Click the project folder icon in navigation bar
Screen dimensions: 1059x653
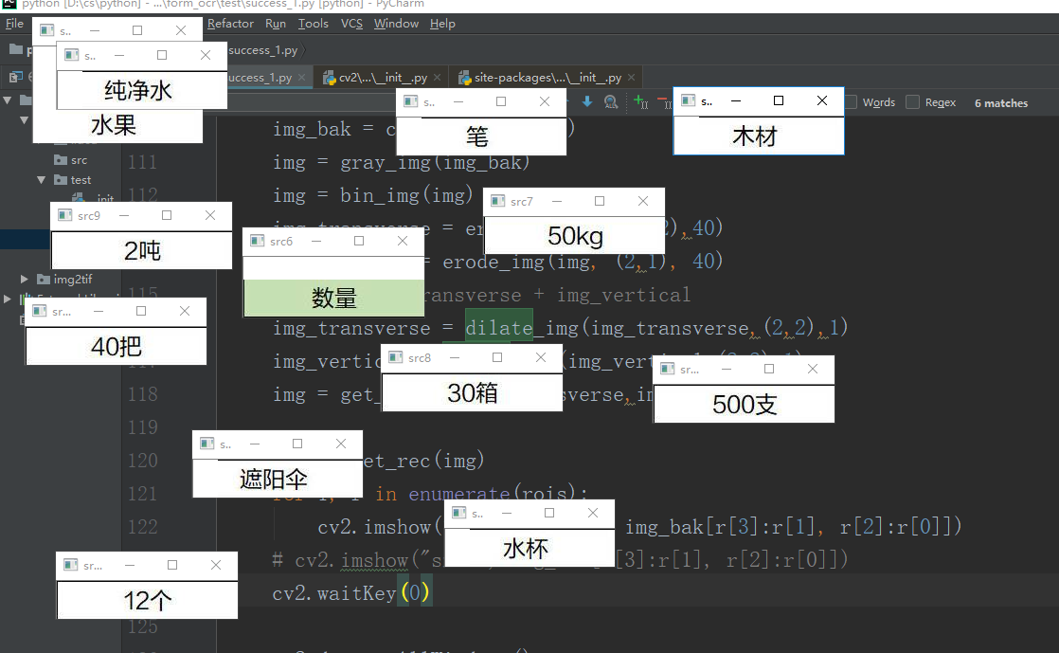point(15,49)
